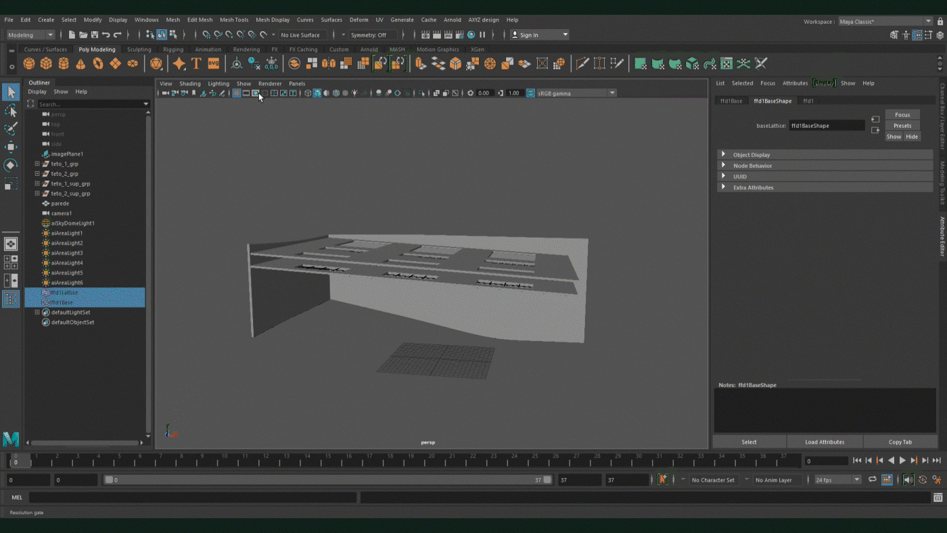Click the Hide button in Attribute Editor
The image size is (947, 533).
point(912,137)
